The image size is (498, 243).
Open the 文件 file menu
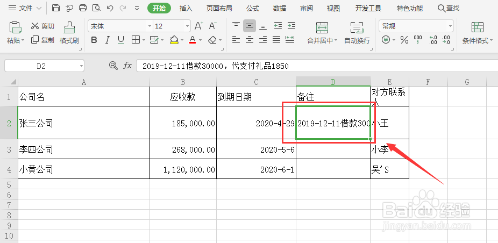(25, 8)
